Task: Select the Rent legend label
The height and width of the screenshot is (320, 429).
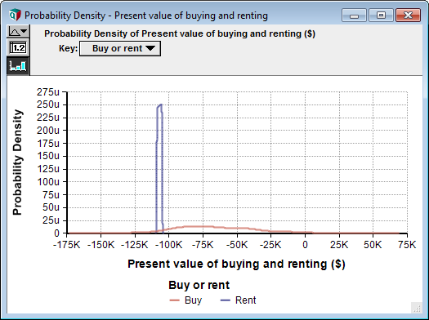Action: [245, 300]
